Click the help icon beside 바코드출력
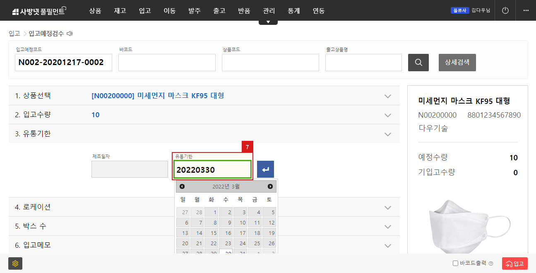The image size is (536, 273). point(491,263)
